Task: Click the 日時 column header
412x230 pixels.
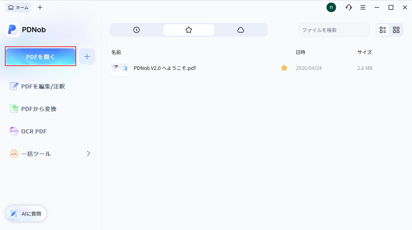Action: (301, 52)
